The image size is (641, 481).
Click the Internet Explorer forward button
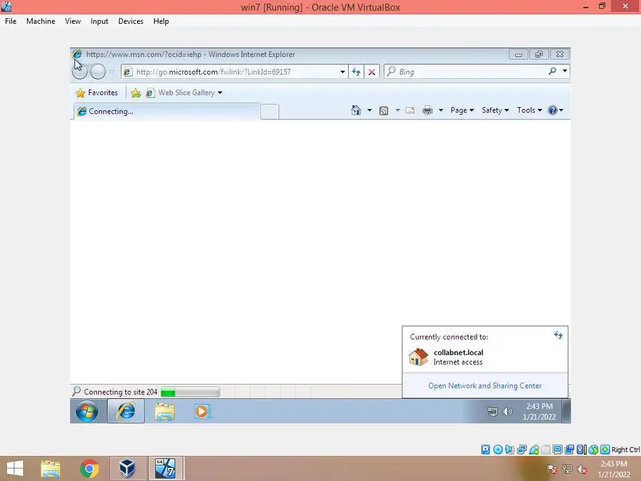point(98,71)
